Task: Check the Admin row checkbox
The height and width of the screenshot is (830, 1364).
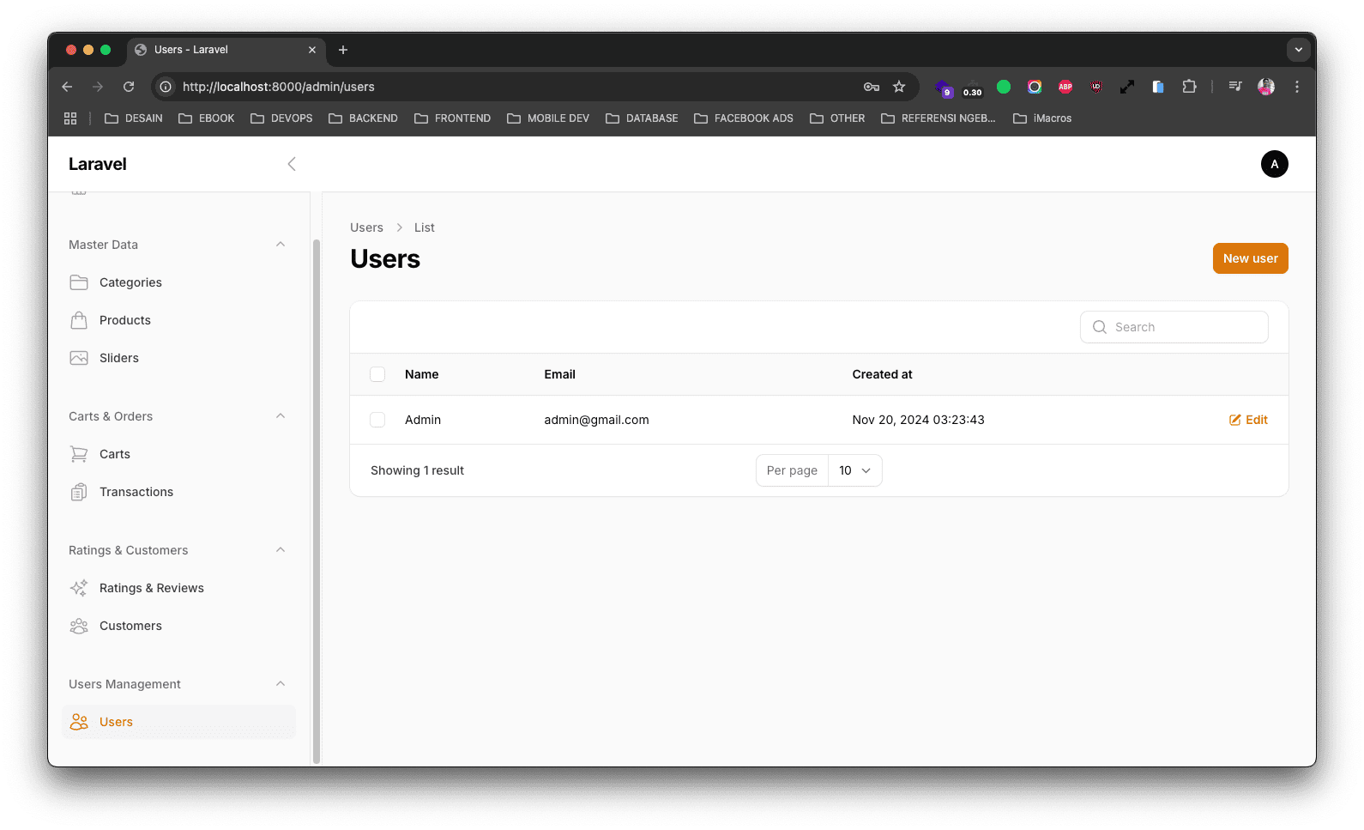Action: click(x=377, y=420)
